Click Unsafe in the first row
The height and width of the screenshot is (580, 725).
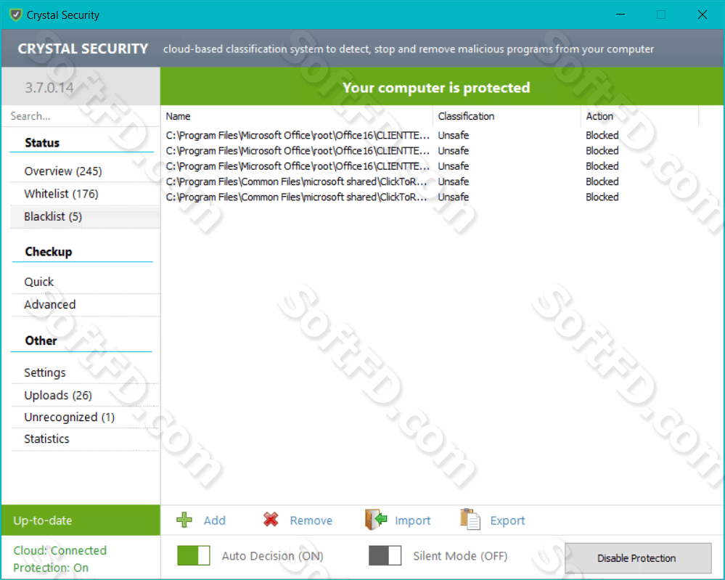tap(453, 135)
